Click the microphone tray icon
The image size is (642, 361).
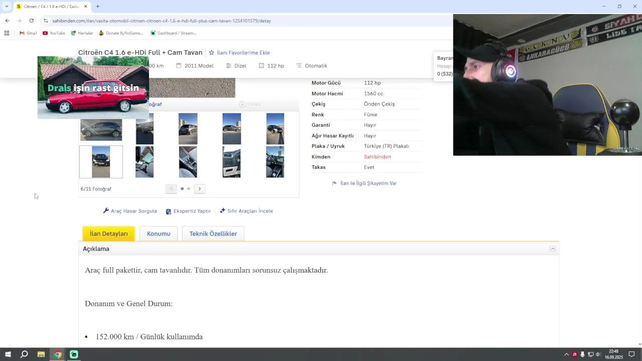point(582,354)
